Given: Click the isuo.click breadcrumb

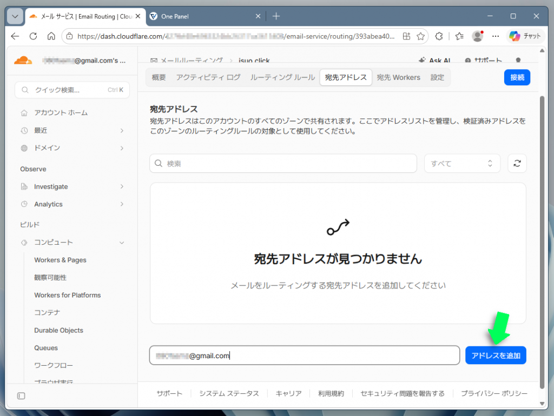Looking at the screenshot, I should click(254, 61).
